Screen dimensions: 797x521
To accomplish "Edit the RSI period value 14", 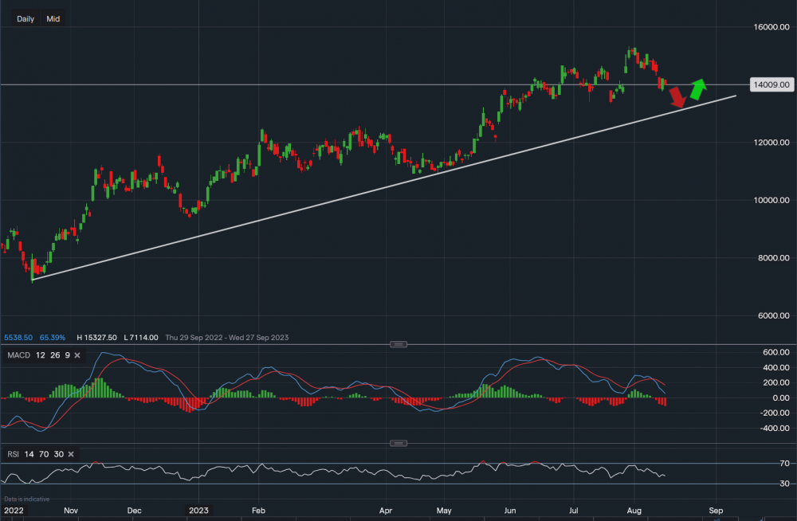I will pyautogui.click(x=30, y=454).
